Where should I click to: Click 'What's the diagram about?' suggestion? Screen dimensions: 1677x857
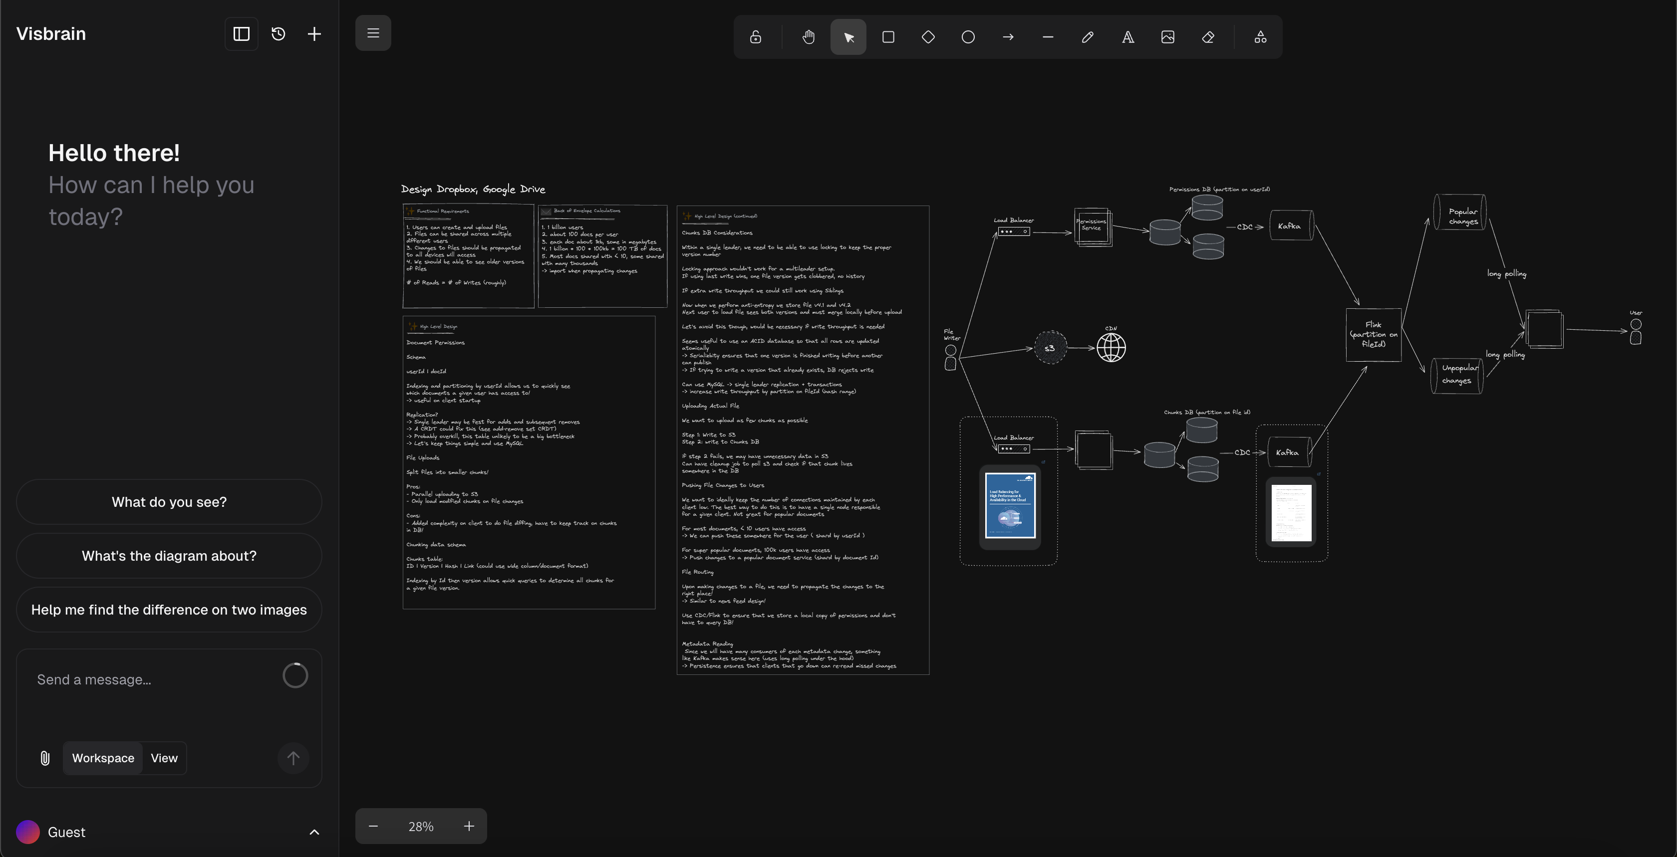[x=169, y=556]
